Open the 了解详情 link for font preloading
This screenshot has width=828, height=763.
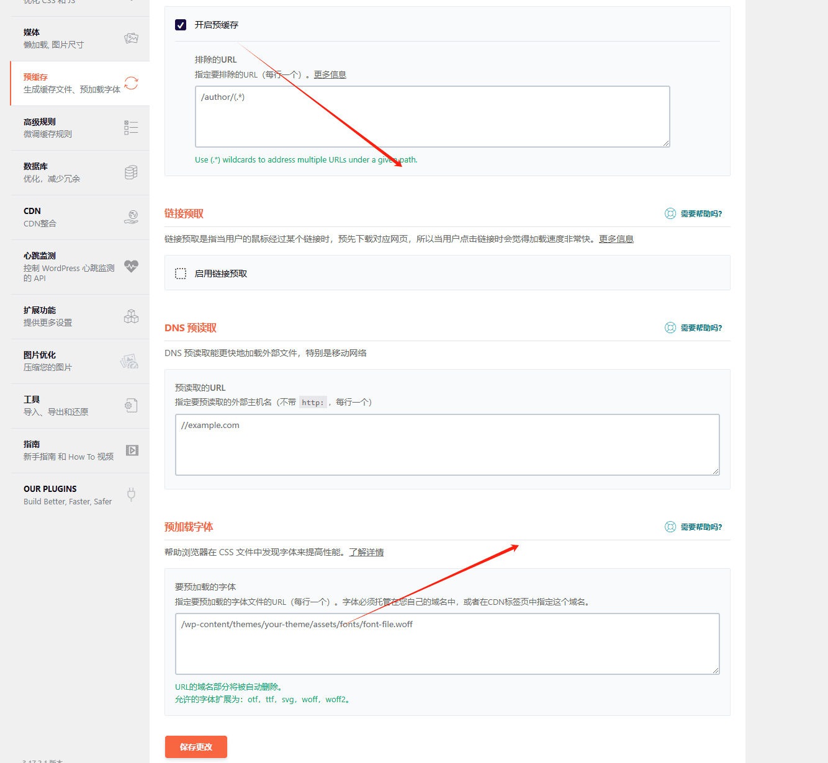click(366, 552)
